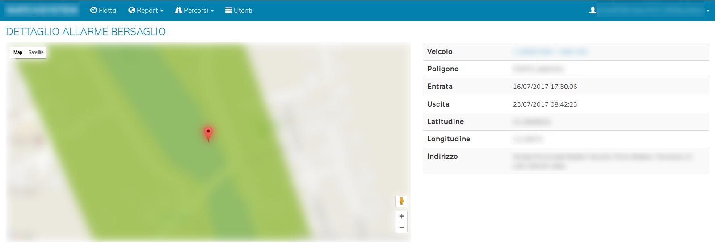Switch map to Map view
Image resolution: width=715 pixels, height=252 pixels.
(x=17, y=53)
